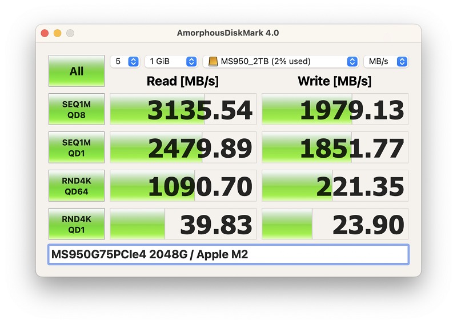Screen dimensions: 457x324
Task: Open the test count dropdown showing 5
Action: coord(125,62)
